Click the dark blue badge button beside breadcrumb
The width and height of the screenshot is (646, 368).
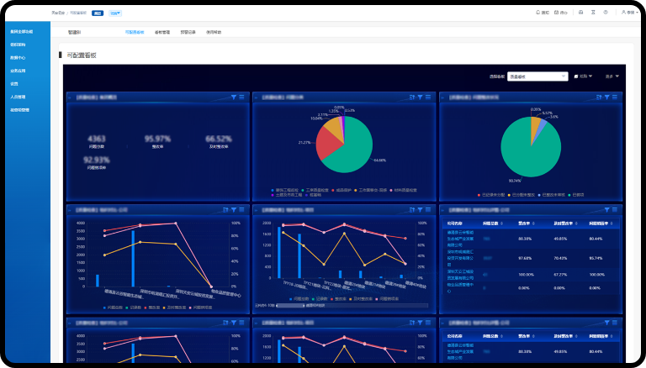click(x=98, y=13)
